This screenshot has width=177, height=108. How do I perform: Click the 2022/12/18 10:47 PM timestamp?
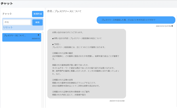pos(163,26)
